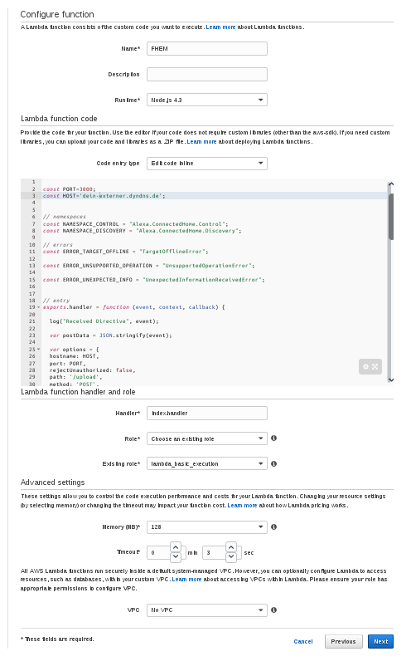This screenshot has width=411, height=666.
Task: Click the ERROR_UNSUPPORTED_OPERATION code line
Action: (148, 266)
